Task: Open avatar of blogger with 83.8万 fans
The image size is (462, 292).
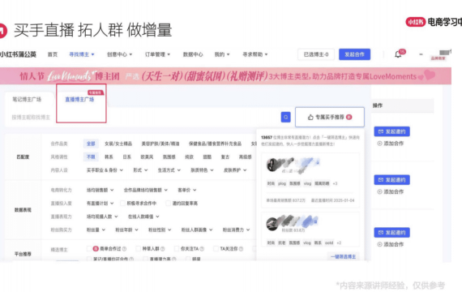Action: tap(272, 224)
